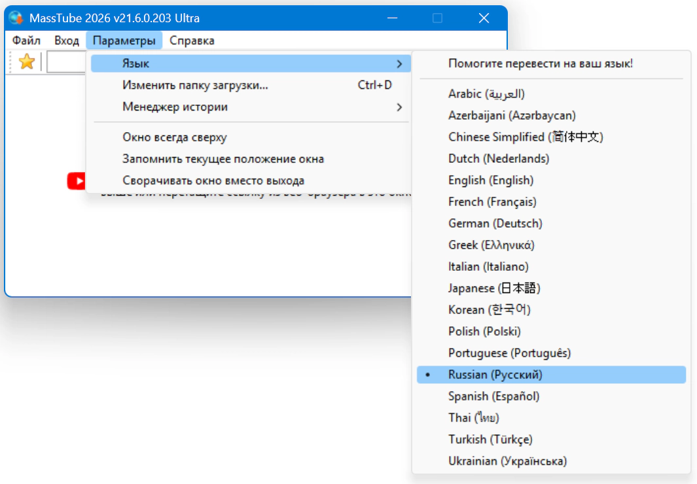697x484 pixels.
Task: Select Ukrainian (Українська) language
Action: tap(507, 461)
